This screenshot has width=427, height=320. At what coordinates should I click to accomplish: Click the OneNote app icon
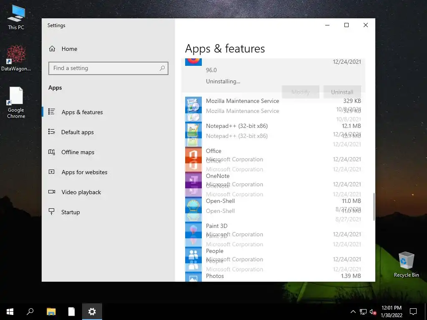[193, 180]
